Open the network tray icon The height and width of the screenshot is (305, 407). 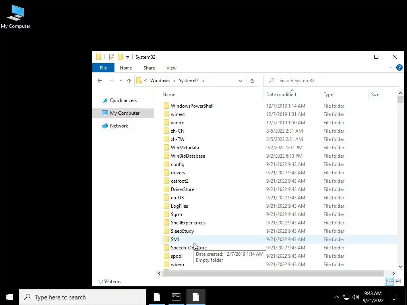346,297
